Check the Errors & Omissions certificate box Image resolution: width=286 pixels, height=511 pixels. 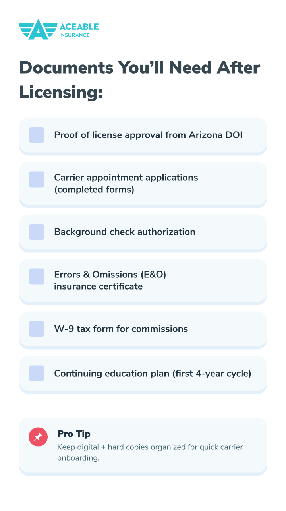pos(37,276)
